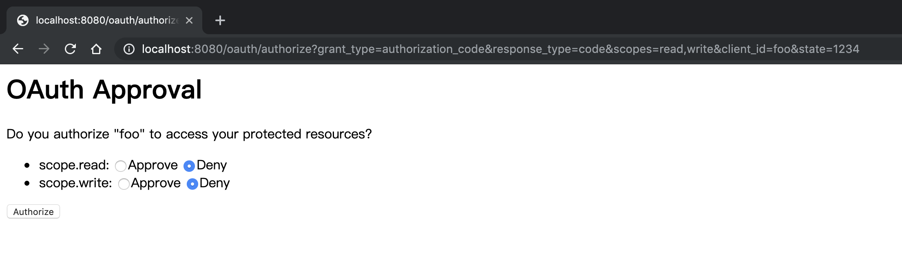Click the globe favicon on the tab

pyautogui.click(x=23, y=20)
